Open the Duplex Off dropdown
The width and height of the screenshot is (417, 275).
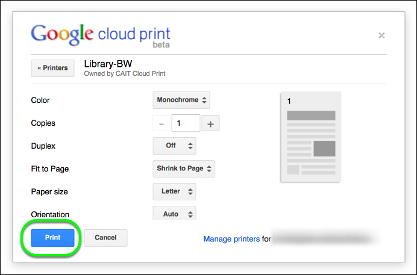[174, 146]
